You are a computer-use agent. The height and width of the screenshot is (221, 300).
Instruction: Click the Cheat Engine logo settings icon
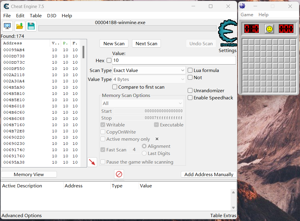[227, 33]
